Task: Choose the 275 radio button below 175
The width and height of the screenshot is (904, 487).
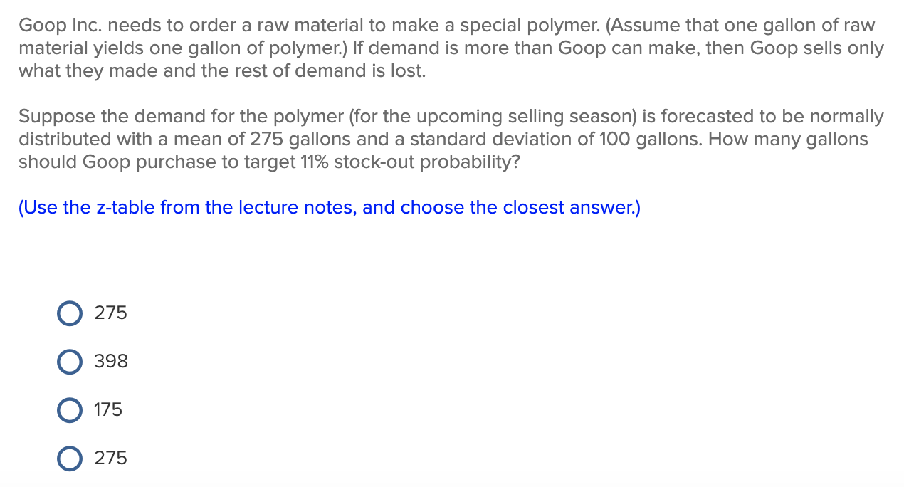Action: click(70, 459)
